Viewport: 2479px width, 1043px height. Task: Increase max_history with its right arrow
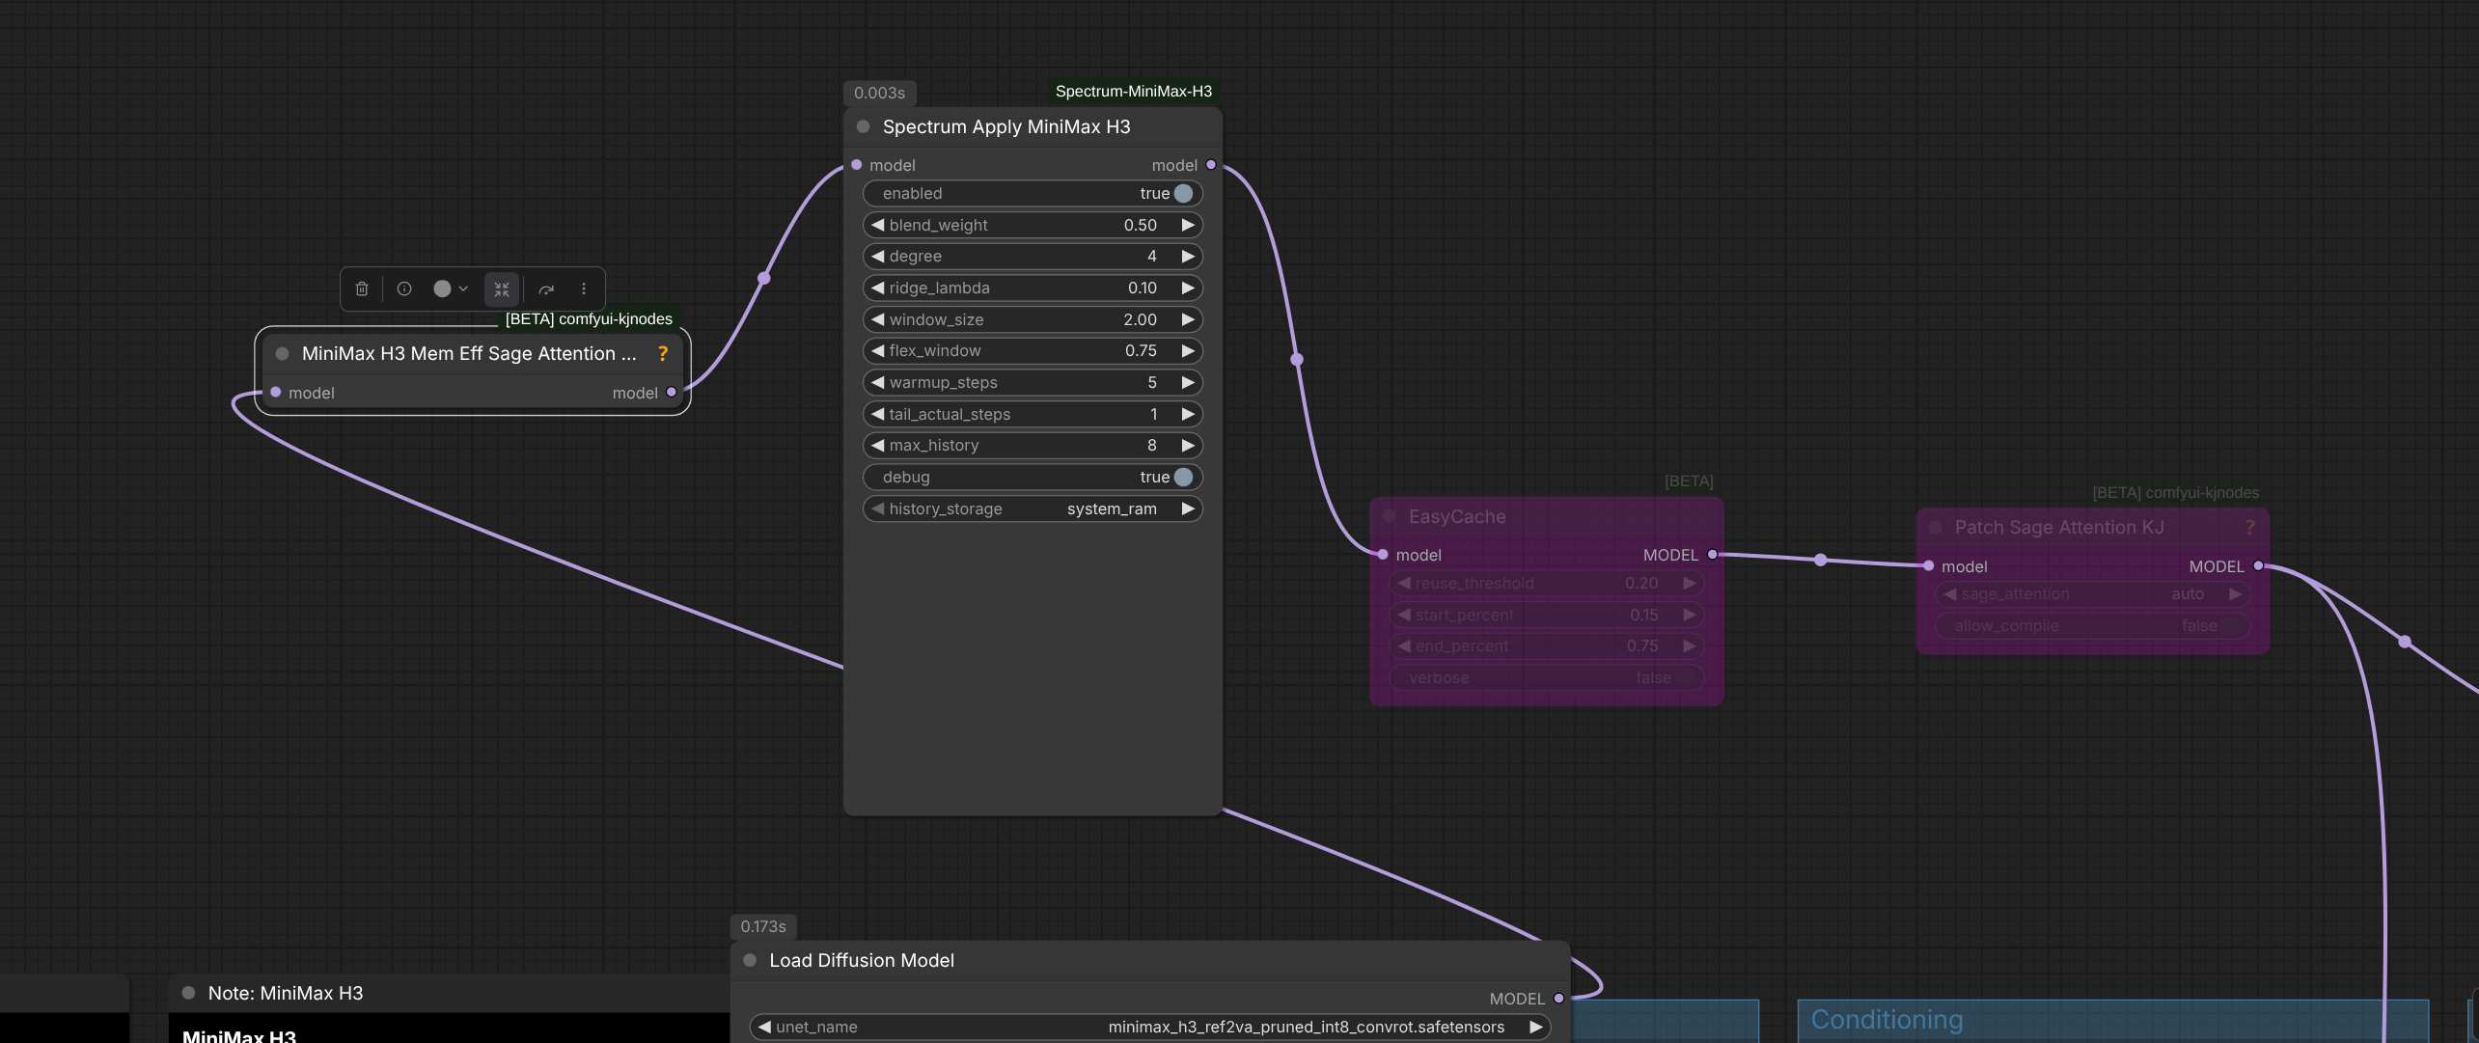[x=1188, y=445]
